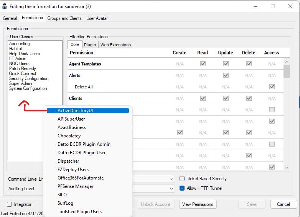Expand the Command Level dropdown

click(171, 179)
